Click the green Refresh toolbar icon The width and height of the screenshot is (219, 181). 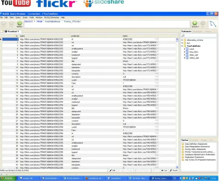[x=19, y=23]
